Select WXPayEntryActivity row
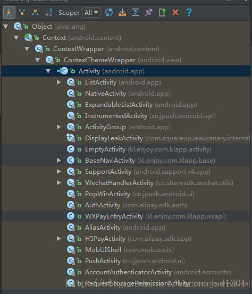Image resolution: width=252 pixels, height=294 pixels. coord(126,216)
